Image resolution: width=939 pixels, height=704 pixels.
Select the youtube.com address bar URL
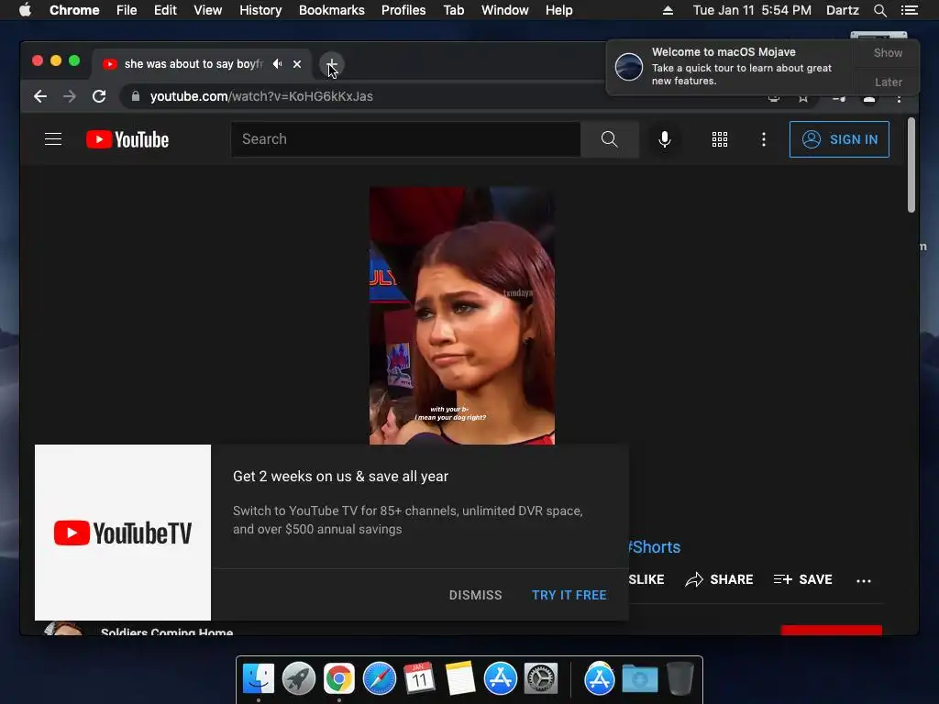click(x=261, y=96)
